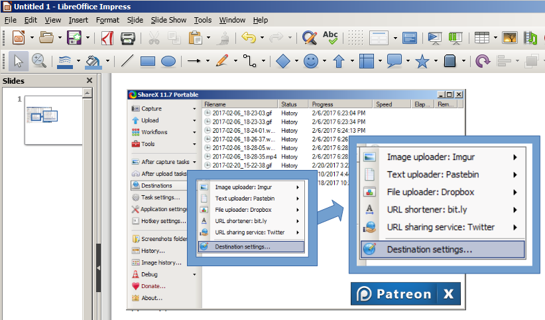
Task: Apply the blue Line Color swatch
Action: coord(65,61)
